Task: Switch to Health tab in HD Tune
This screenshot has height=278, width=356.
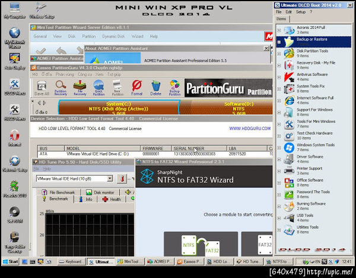Action: pos(112,200)
